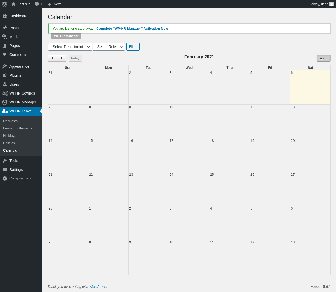This screenshot has height=292, width=336.
Task: Open the Holidays submenu item
Action: pyautogui.click(x=10, y=136)
